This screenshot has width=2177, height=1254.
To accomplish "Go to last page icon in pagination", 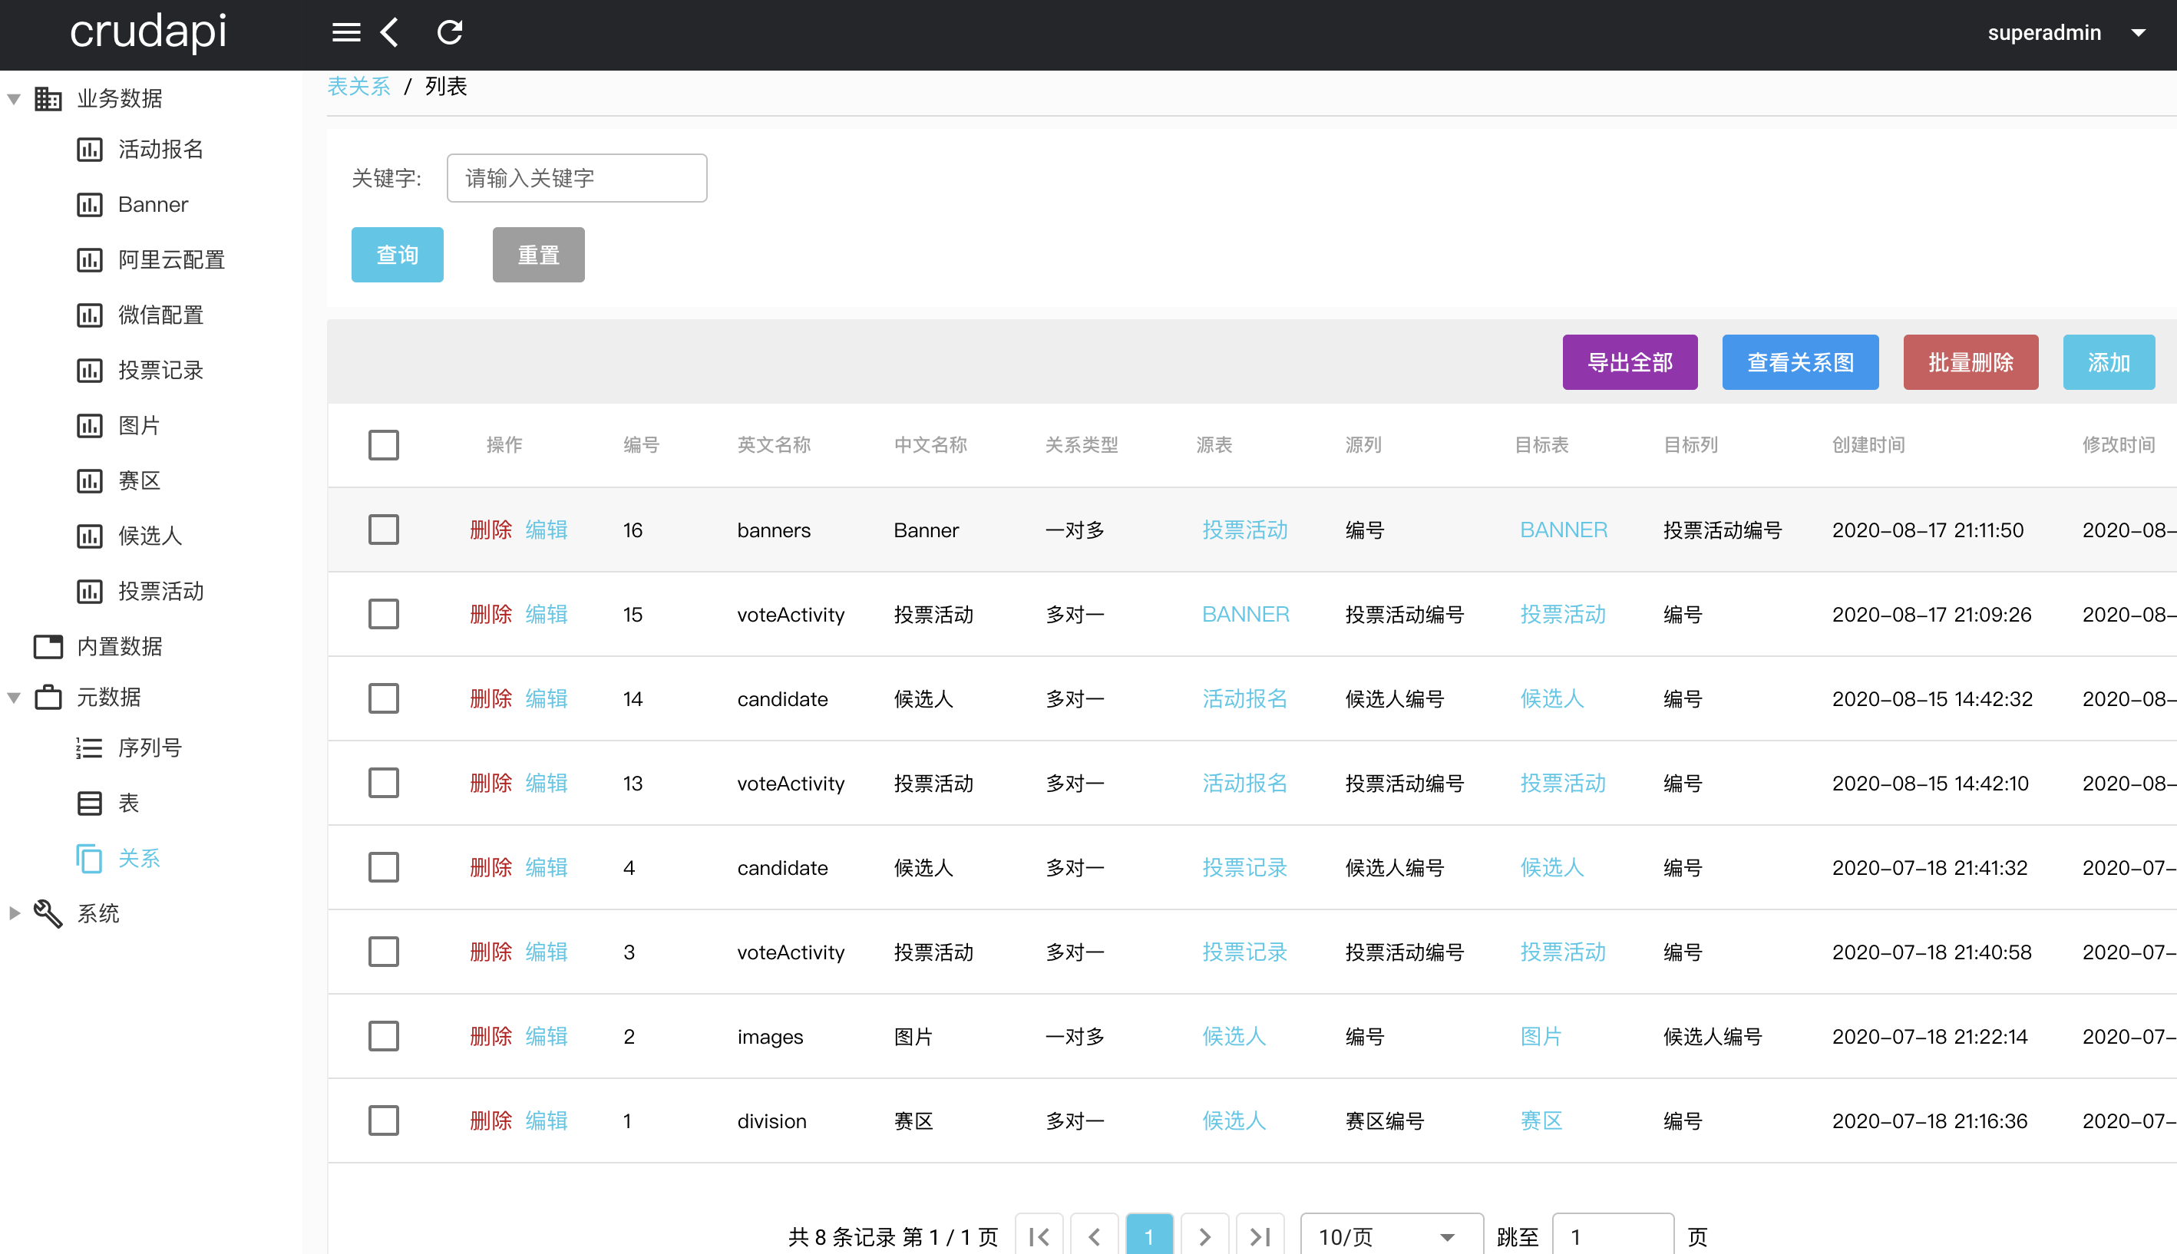I will [1260, 1237].
